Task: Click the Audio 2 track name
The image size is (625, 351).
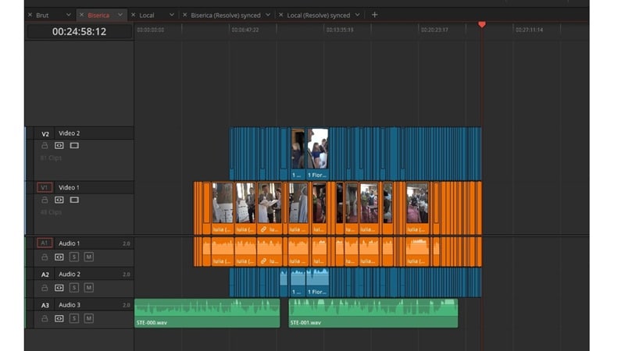Action: coord(70,274)
